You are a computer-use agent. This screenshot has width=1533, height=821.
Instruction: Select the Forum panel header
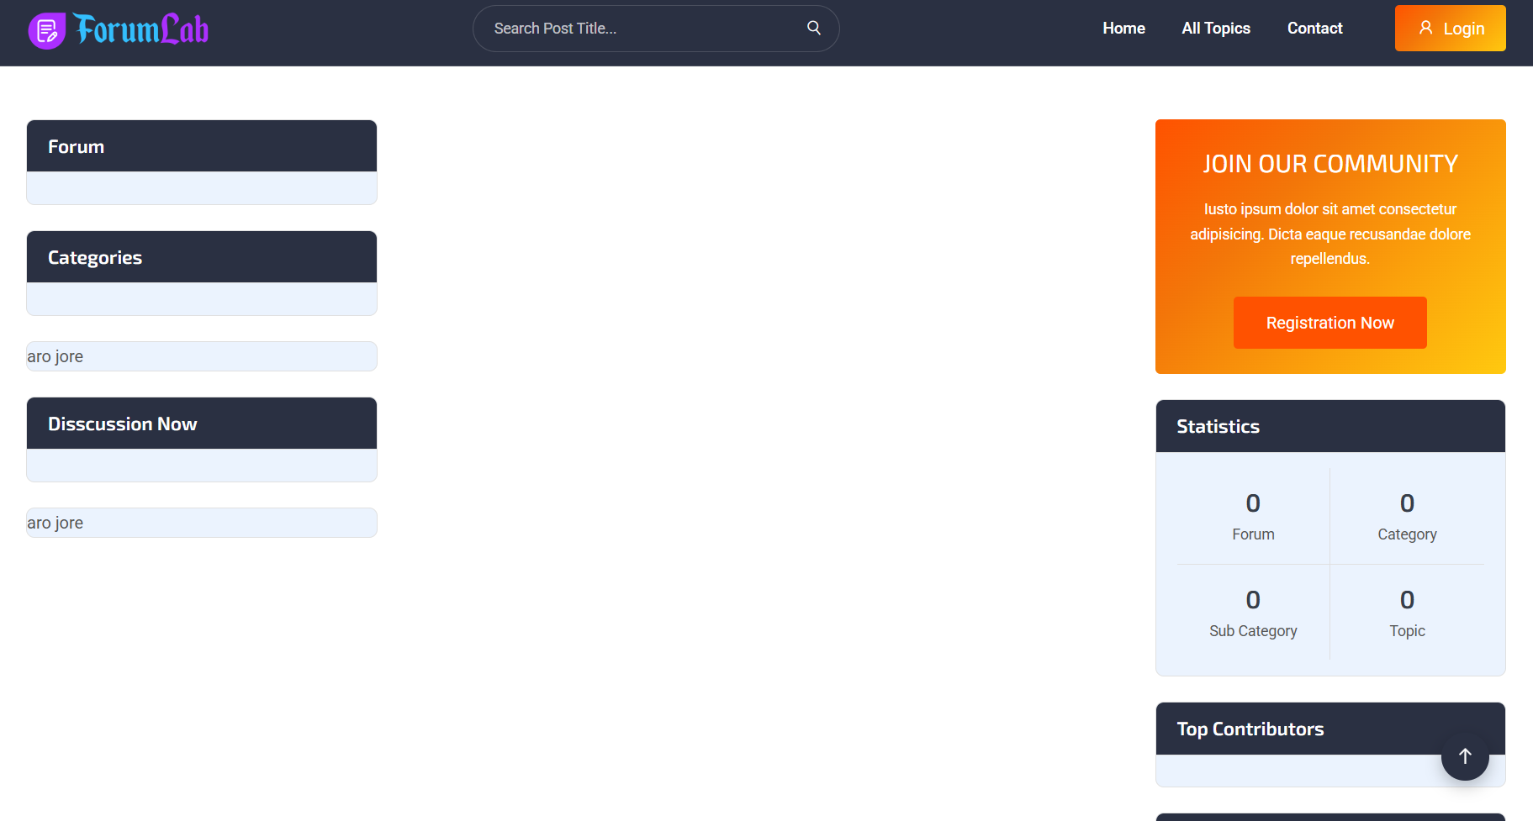tap(202, 146)
